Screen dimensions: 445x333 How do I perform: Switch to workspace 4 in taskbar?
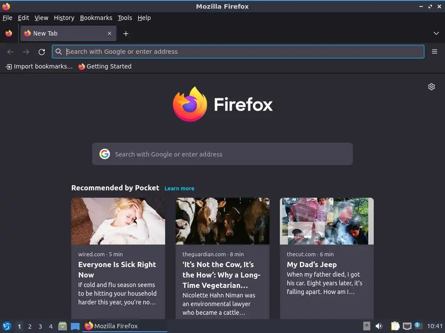point(51,326)
